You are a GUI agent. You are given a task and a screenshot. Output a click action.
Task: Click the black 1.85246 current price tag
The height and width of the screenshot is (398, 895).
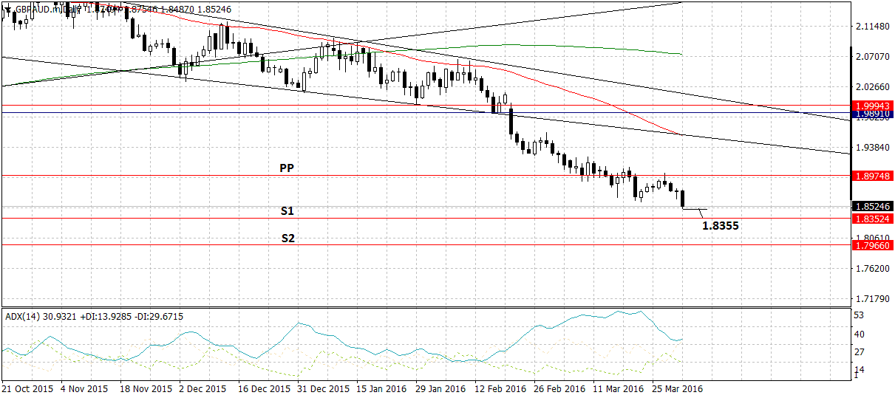pyautogui.click(x=873, y=207)
